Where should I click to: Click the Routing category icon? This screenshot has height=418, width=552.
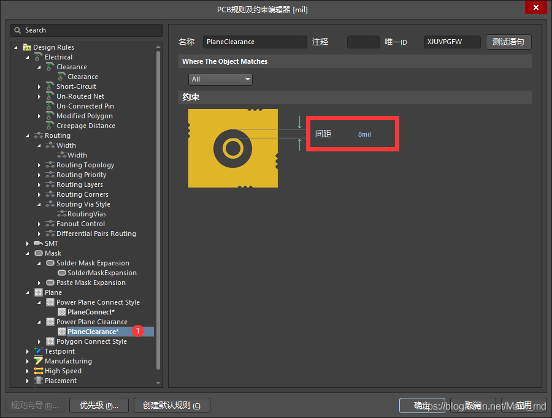pyautogui.click(x=38, y=135)
